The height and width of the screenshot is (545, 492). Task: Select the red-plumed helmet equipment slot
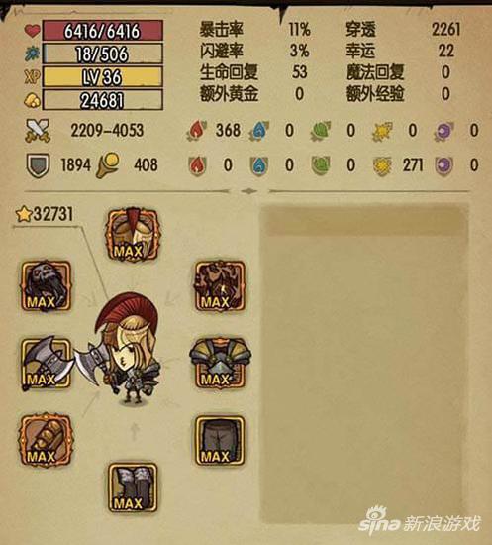pos(133,235)
